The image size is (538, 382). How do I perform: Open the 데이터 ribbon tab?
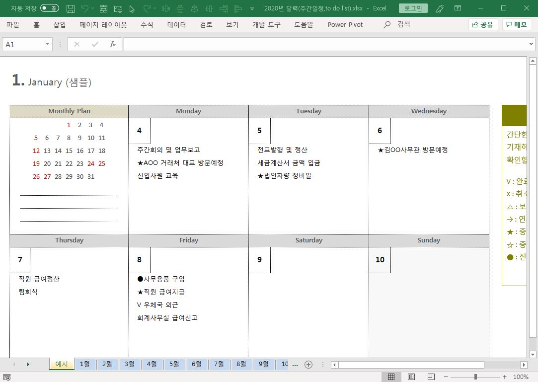[x=177, y=24]
